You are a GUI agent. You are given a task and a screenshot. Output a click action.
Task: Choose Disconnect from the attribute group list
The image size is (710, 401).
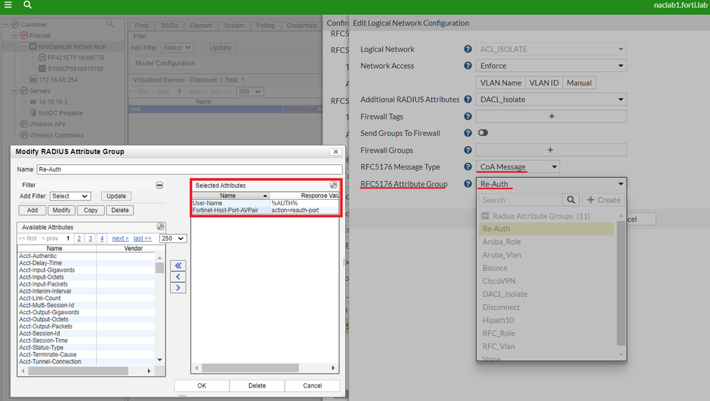(x=501, y=307)
